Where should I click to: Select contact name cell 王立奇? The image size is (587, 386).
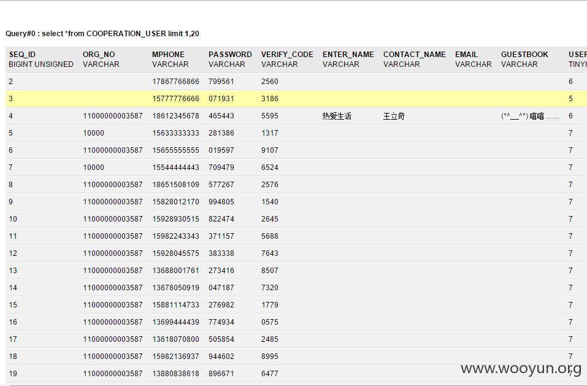(394, 116)
